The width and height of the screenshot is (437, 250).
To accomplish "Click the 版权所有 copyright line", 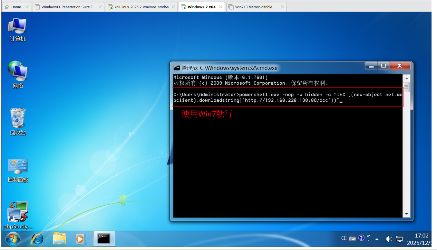I will pyautogui.click(x=252, y=83).
